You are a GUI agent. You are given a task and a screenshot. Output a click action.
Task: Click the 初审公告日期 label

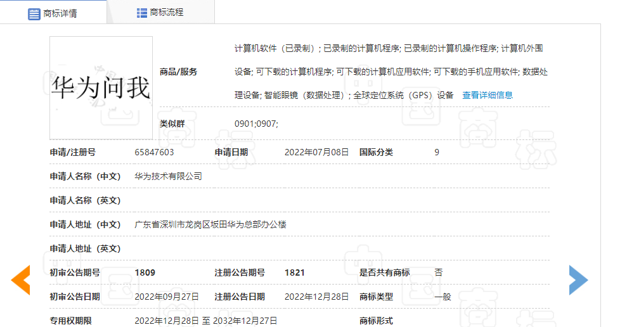coord(75,297)
